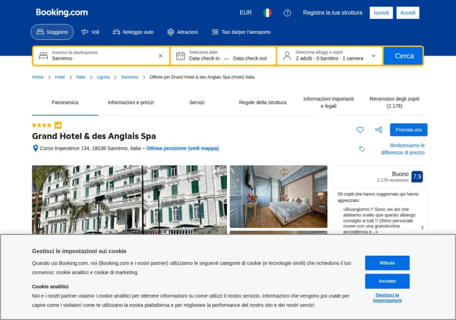Open the EUR currency selector
This screenshot has width=456, height=320.
click(x=246, y=13)
